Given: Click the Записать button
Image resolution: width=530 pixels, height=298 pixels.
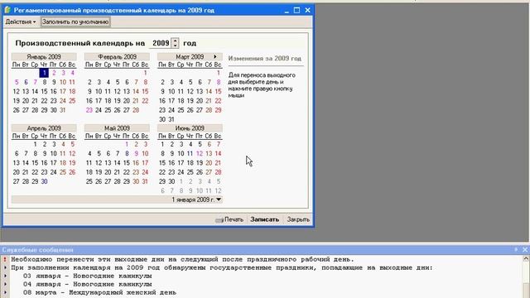Looking at the screenshot, I should pyautogui.click(x=265, y=219).
